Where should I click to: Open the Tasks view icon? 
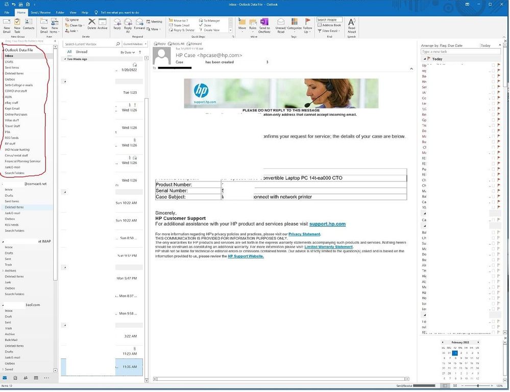coord(15,378)
